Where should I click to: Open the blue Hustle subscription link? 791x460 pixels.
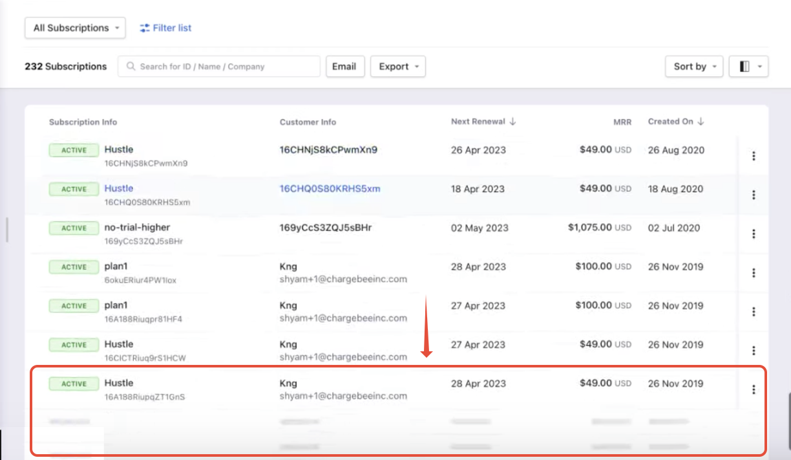[x=119, y=188]
